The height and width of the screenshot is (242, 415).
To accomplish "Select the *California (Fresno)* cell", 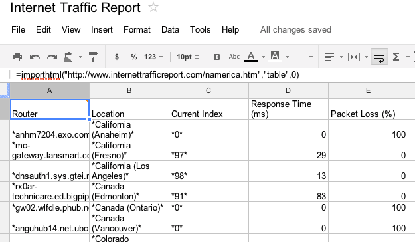I will point(129,150).
